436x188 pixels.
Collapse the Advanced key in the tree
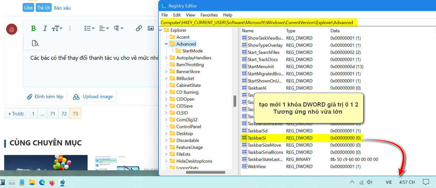click(166, 44)
